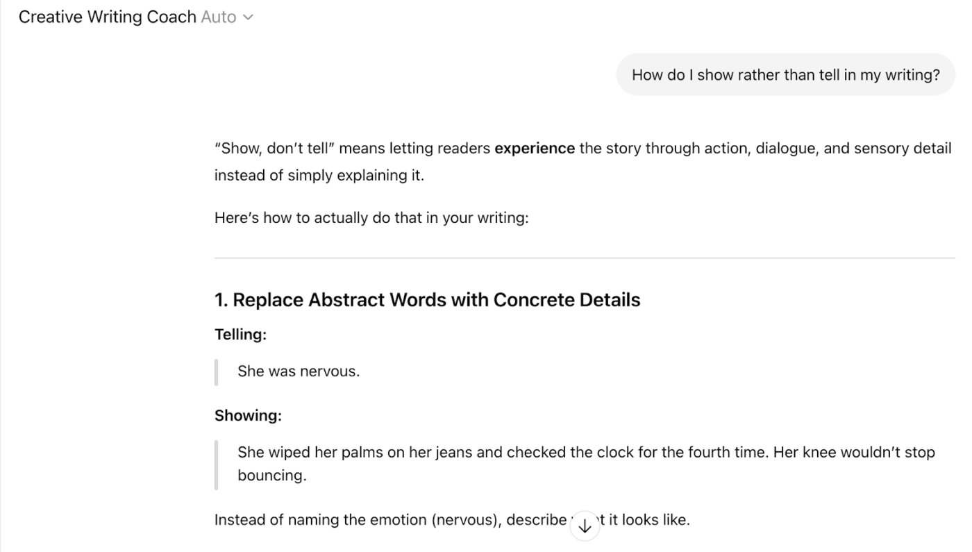Click the bold word 'experience' in the response

tap(535, 148)
